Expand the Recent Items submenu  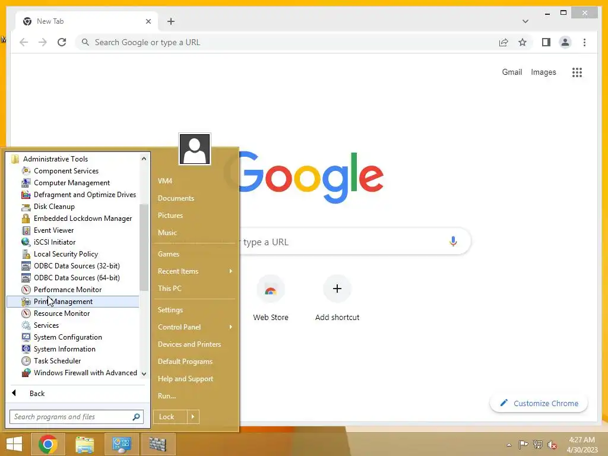[195, 271]
